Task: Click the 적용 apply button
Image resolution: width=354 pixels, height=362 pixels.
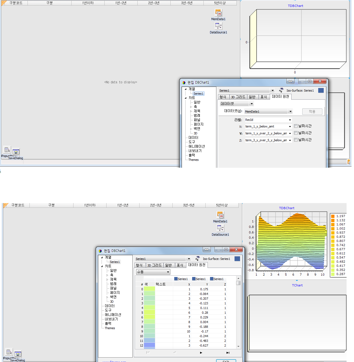Action: 312,111
